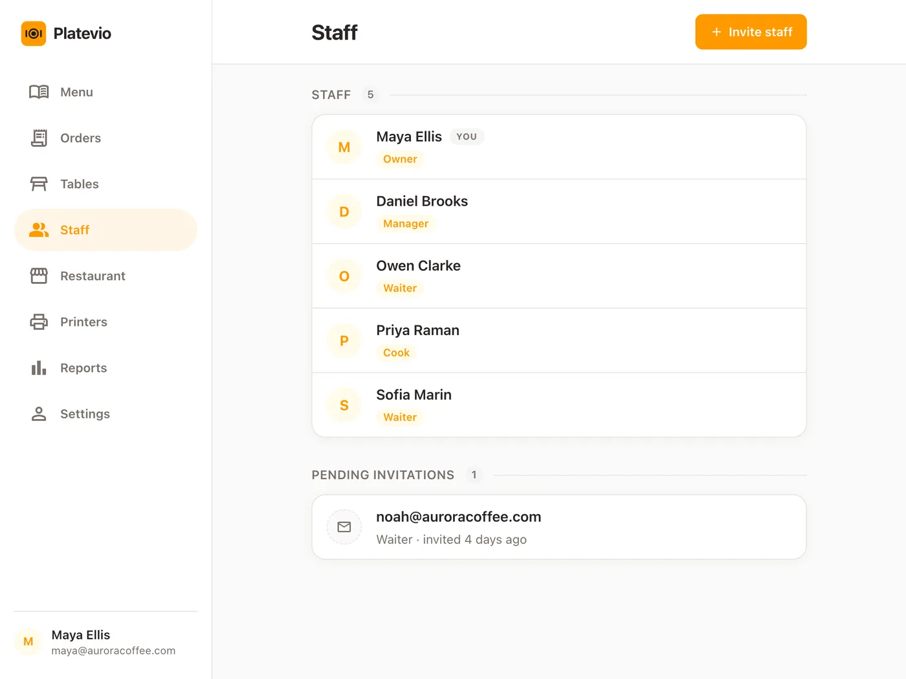This screenshot has height=679, width=906.
Task: Click the Owner role badge
Action: pos(400,159)
